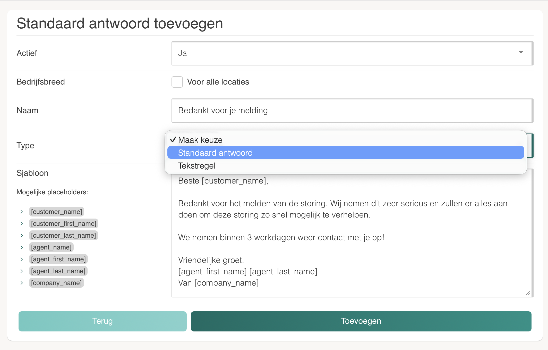Select the Standaard antwoord option
This screenshot has width=548, height=350.
point(346,153)
